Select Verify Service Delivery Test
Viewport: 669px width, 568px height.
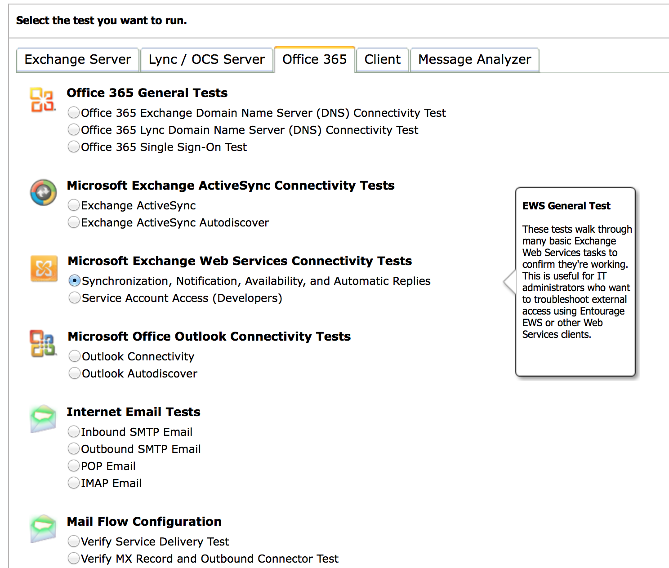tap(74, 541)
